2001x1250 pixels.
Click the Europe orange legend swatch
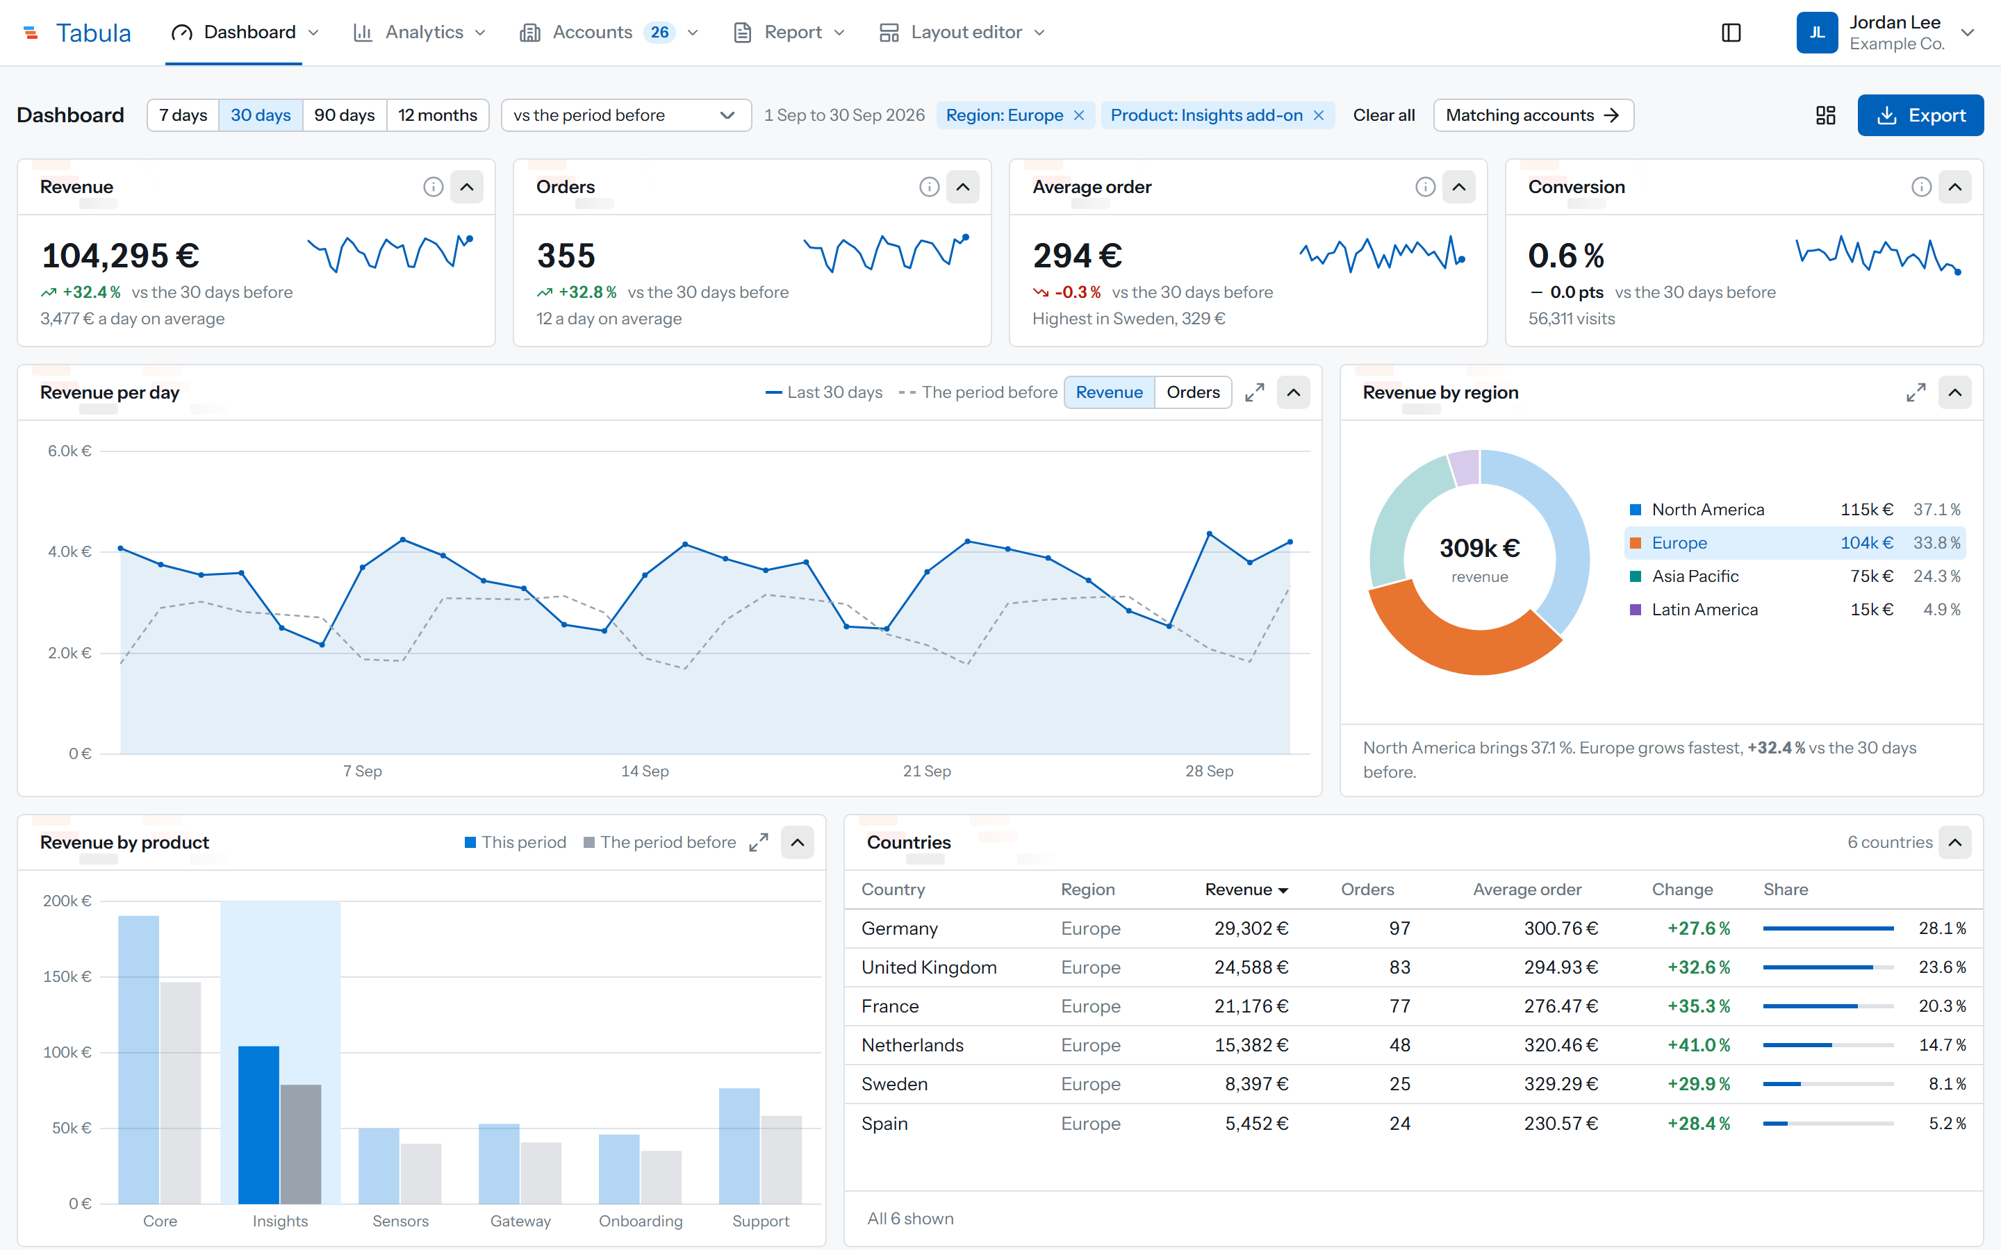click(1635, 543)
